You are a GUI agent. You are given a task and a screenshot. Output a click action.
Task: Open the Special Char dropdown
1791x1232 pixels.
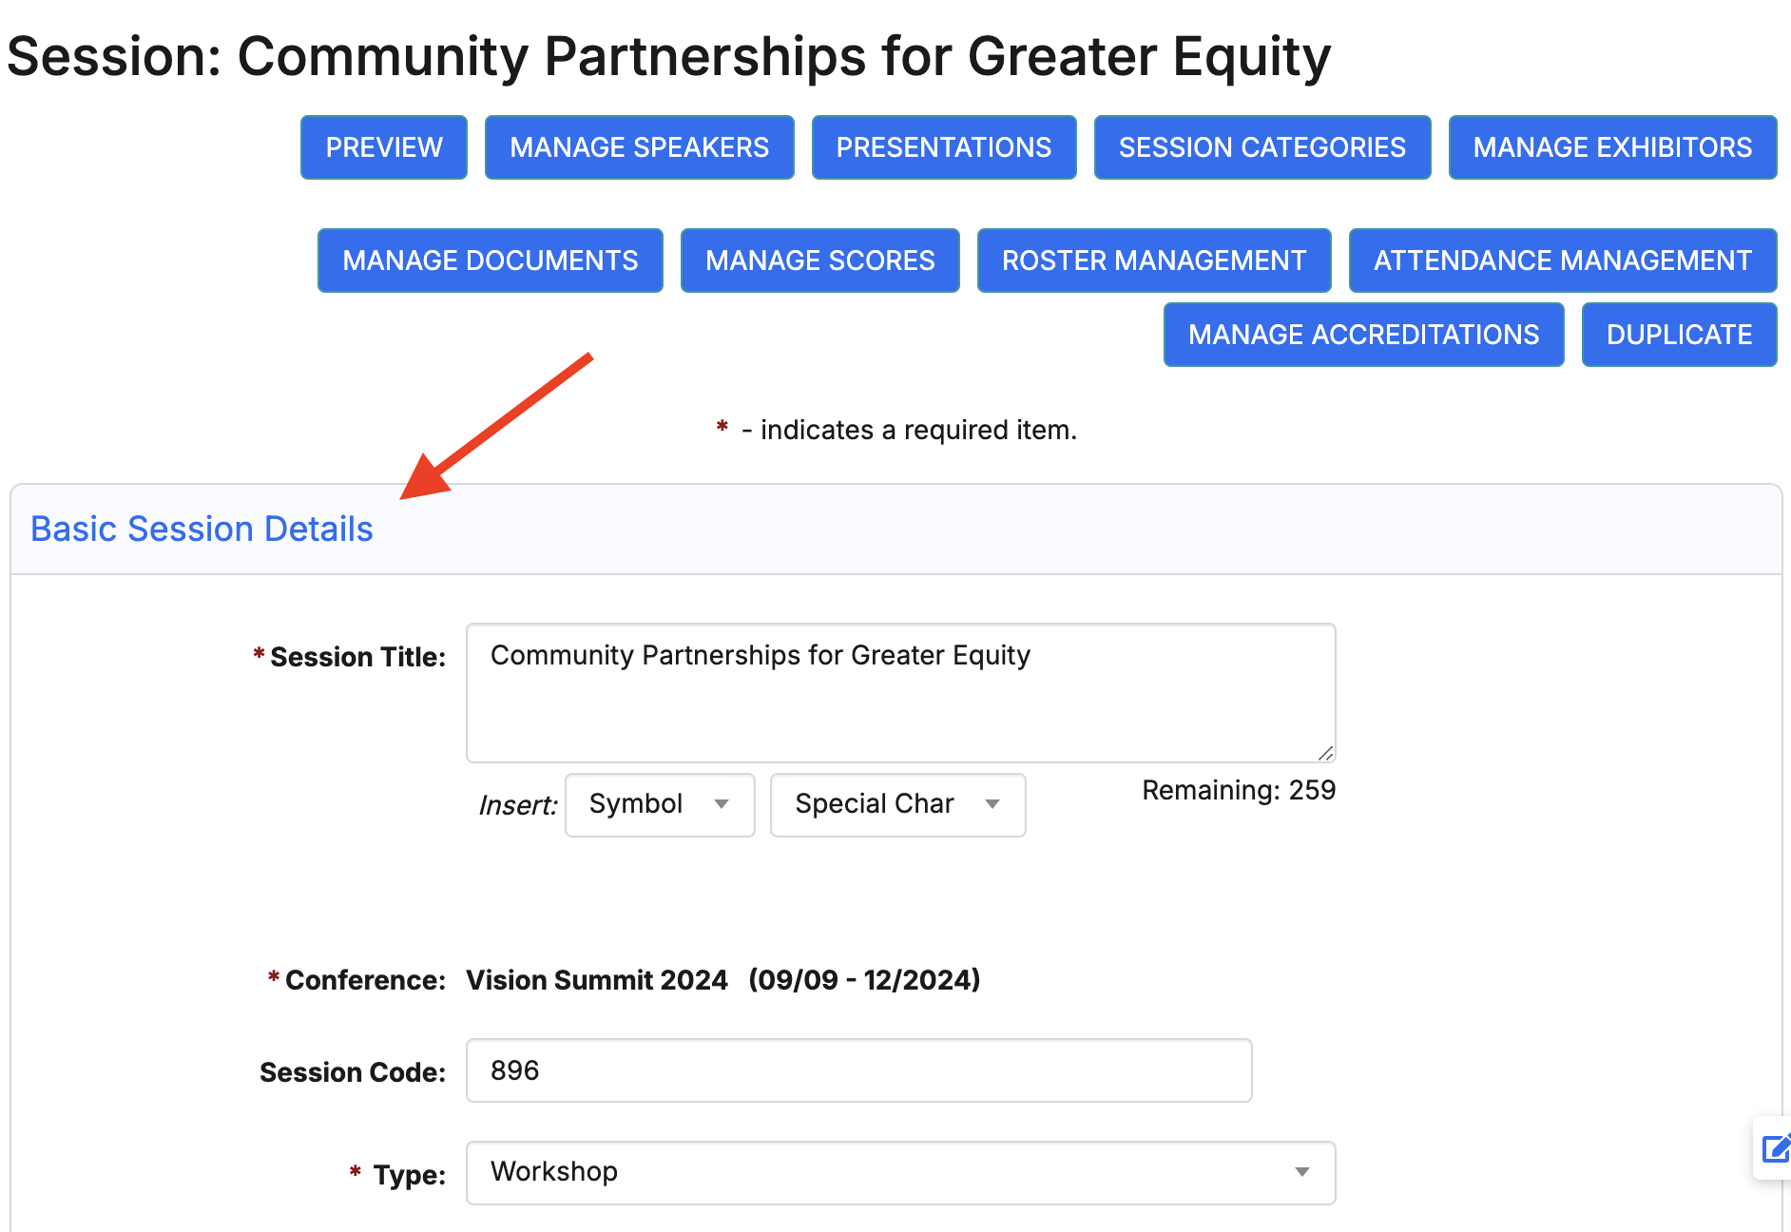(897, 805)
